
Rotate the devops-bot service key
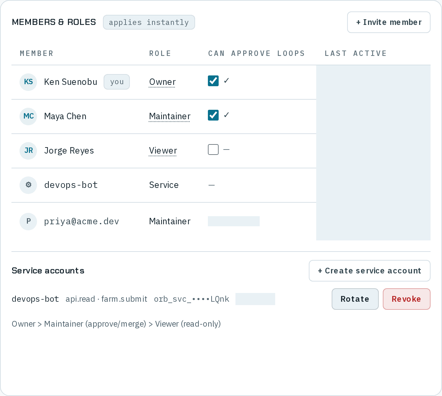click(355, 299)
